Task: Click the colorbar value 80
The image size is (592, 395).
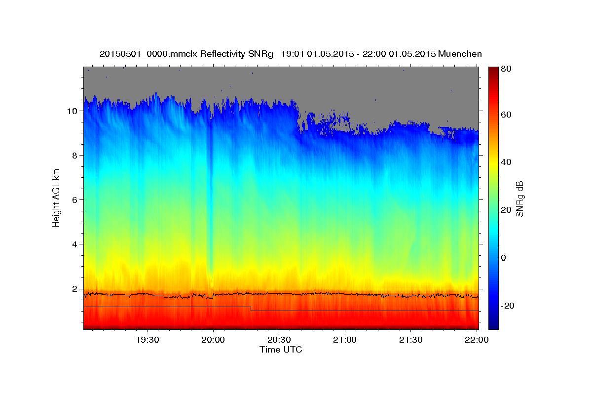Action: pos(506,69)
